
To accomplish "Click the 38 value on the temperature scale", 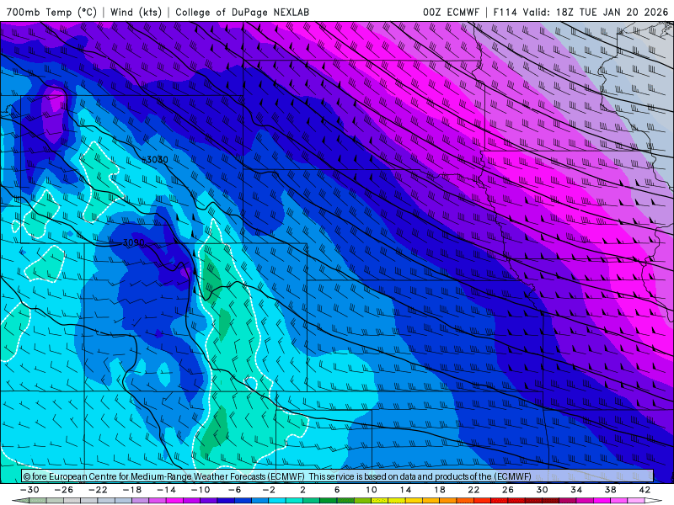I will (610, 490).
